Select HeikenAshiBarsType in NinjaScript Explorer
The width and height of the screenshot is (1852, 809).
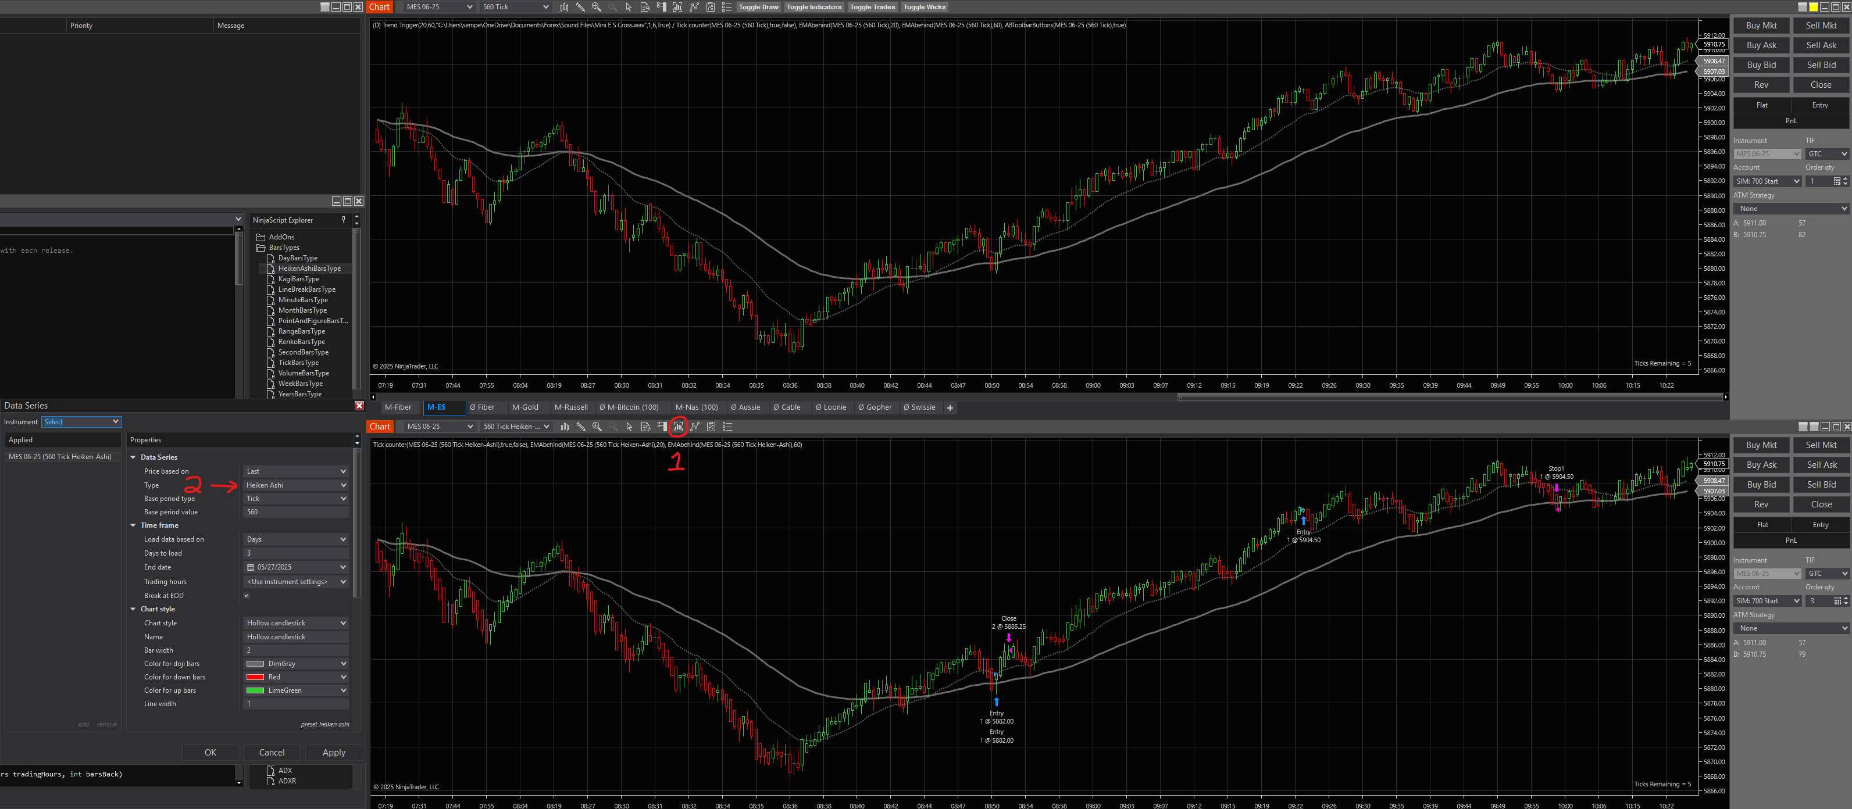tap(309, 269)
